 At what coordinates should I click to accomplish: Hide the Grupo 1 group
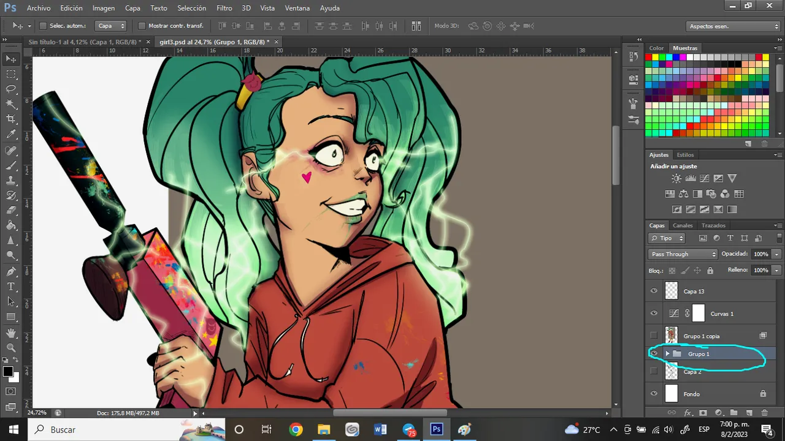point(654,353)
